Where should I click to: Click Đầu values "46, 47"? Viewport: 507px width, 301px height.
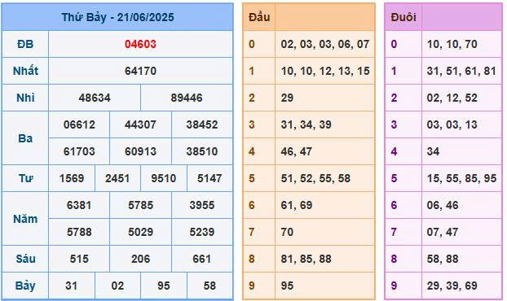pyautogui.click(x=296, y=151)
